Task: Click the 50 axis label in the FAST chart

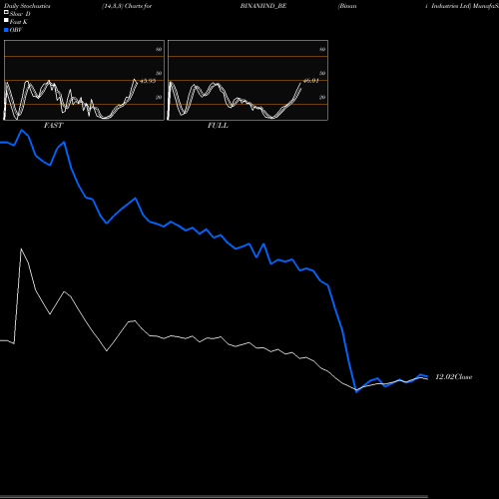Action: point(159,73)
